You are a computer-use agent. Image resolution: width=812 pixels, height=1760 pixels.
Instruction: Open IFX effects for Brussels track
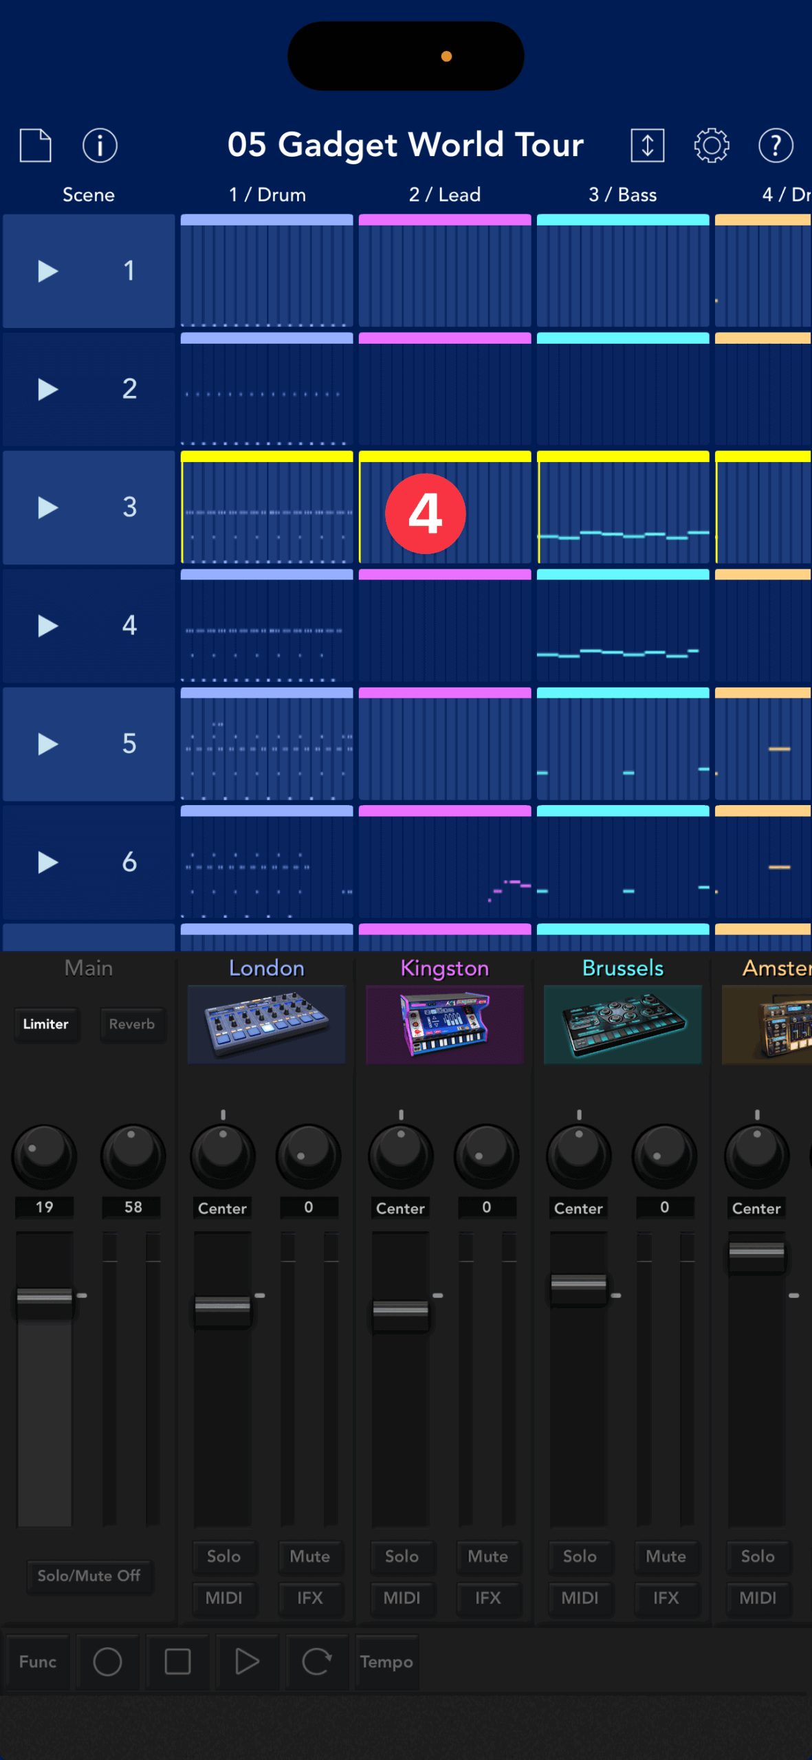(x=665, y=1598)
